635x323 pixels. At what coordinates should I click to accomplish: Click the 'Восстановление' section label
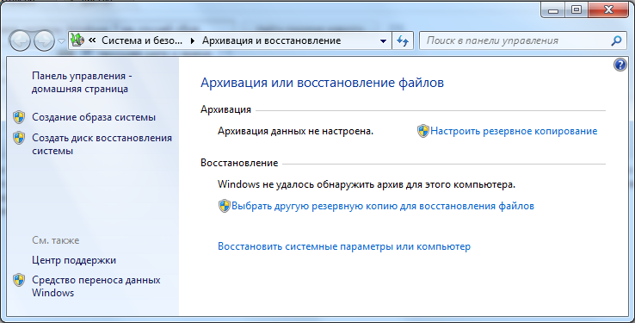pyautogui.click(x=239, y=163)
